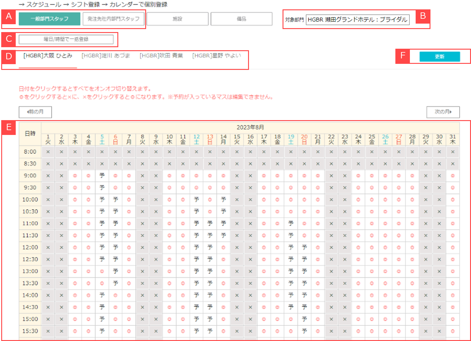Switch to staff tab [HGBR]星野 やよい

pos(217,56)
